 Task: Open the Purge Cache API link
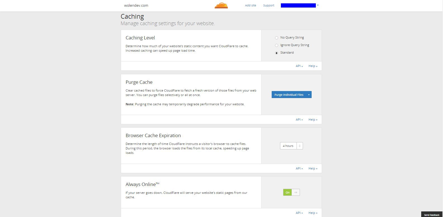(x=299, y=120)
